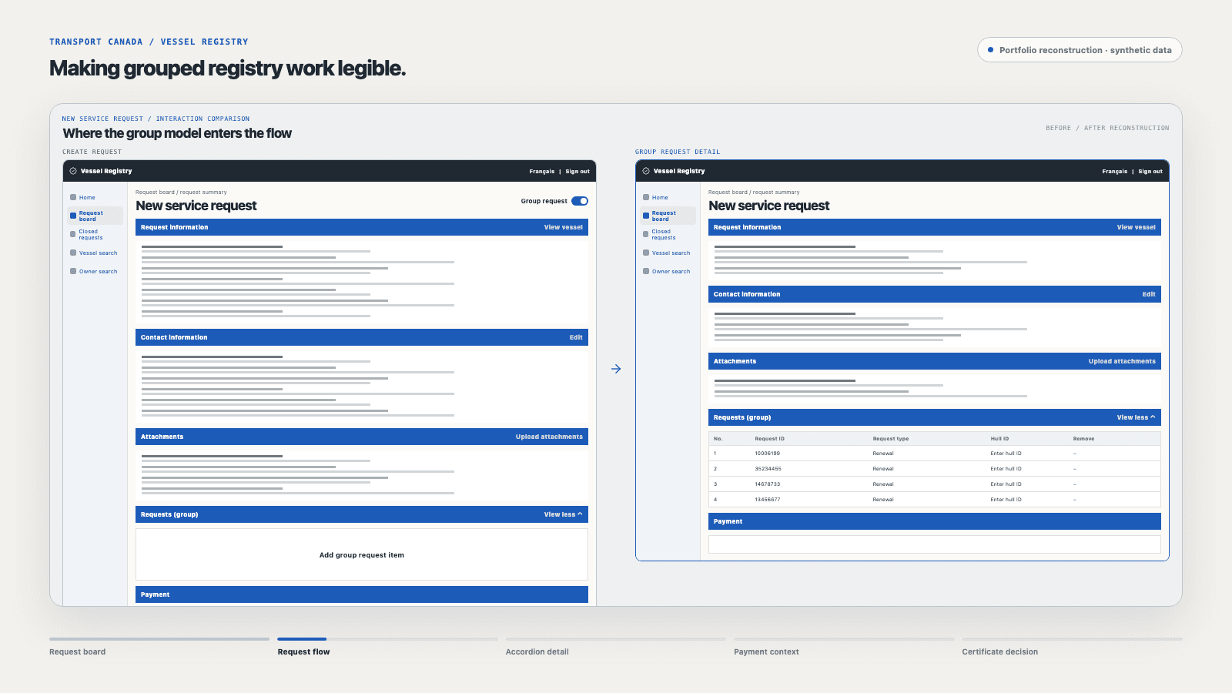Click Vessel Registry logo icon in right panel
The width and height of the screenshot is (1232, 693).
[x=646, y=171]
